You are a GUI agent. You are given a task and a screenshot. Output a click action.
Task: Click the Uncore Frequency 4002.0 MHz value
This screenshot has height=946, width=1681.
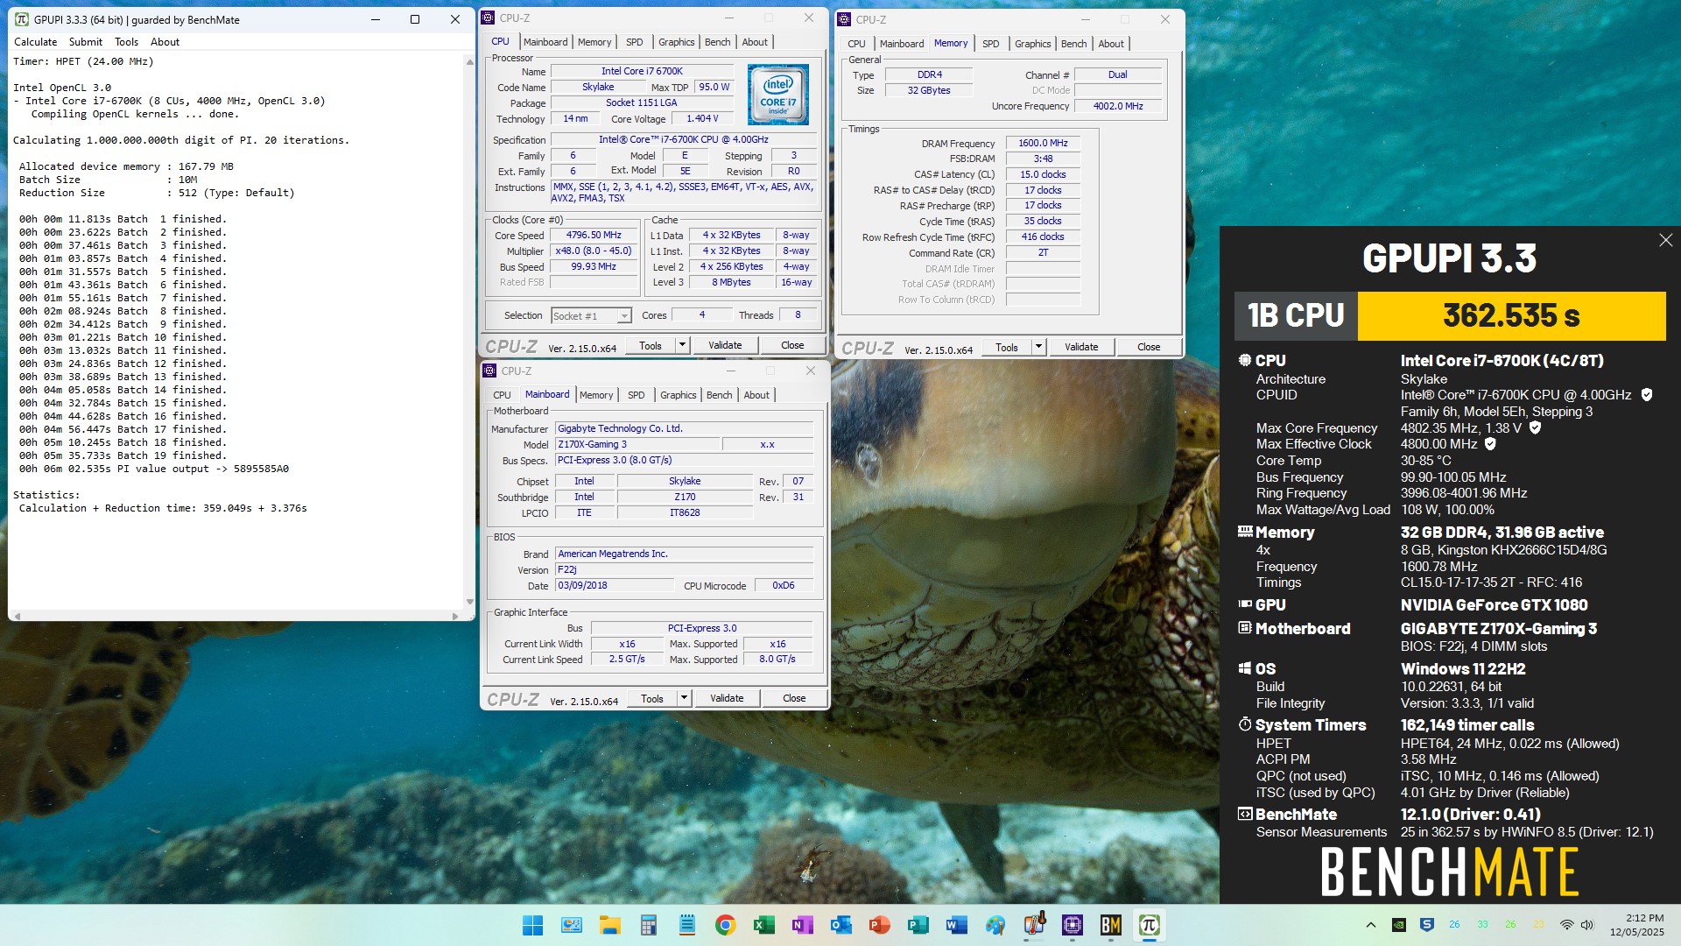coord(1118,106)
